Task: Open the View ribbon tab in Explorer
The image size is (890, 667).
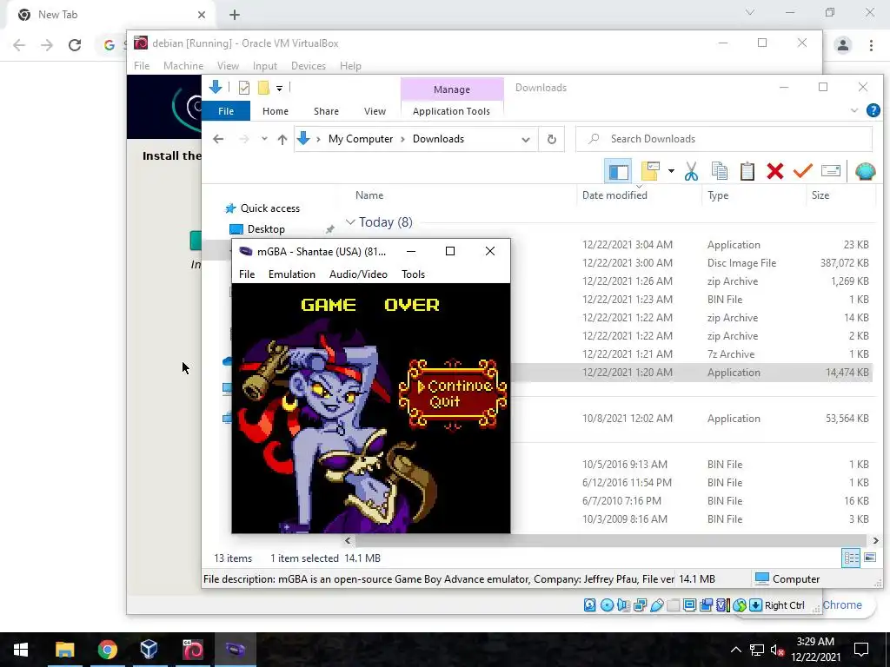Action: pos(375,111)
